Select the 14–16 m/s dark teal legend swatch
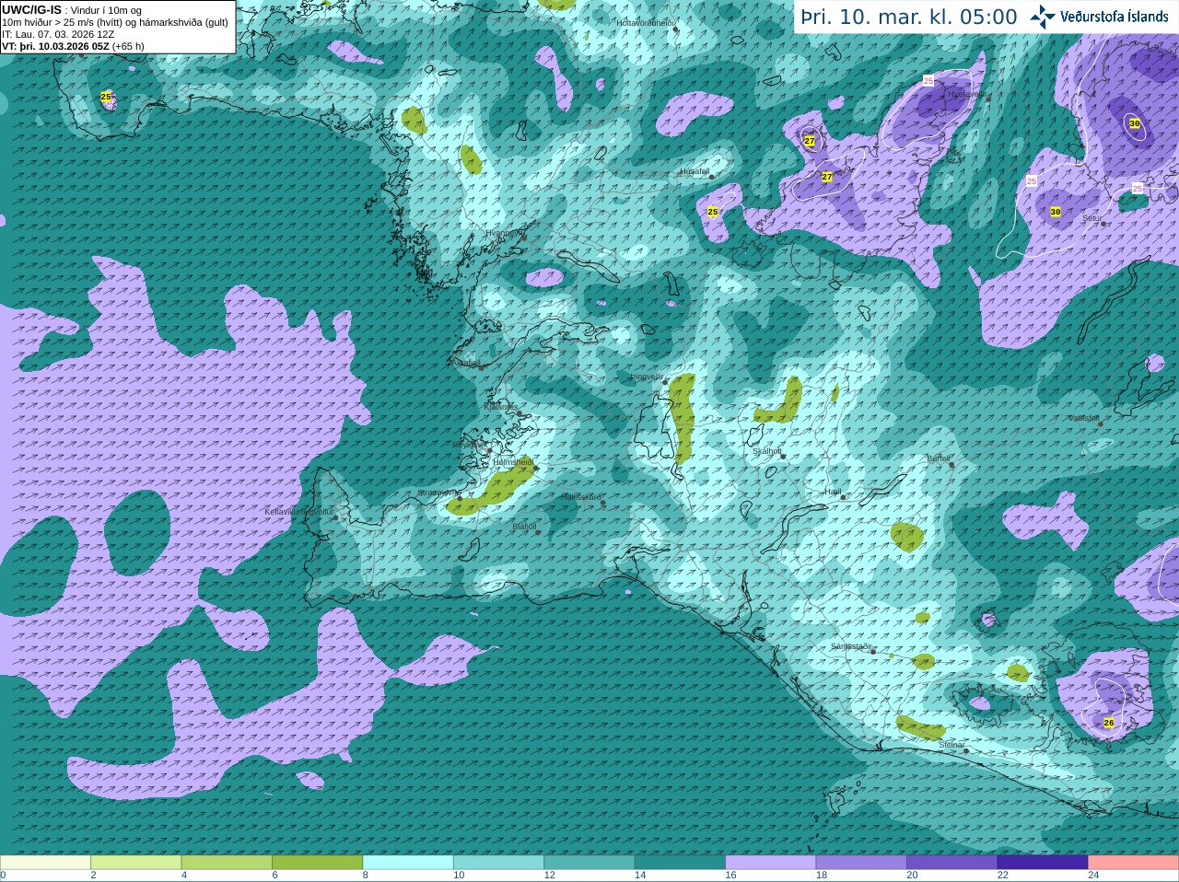Viewport: 1179px width, 882px height. pos(680,863)
